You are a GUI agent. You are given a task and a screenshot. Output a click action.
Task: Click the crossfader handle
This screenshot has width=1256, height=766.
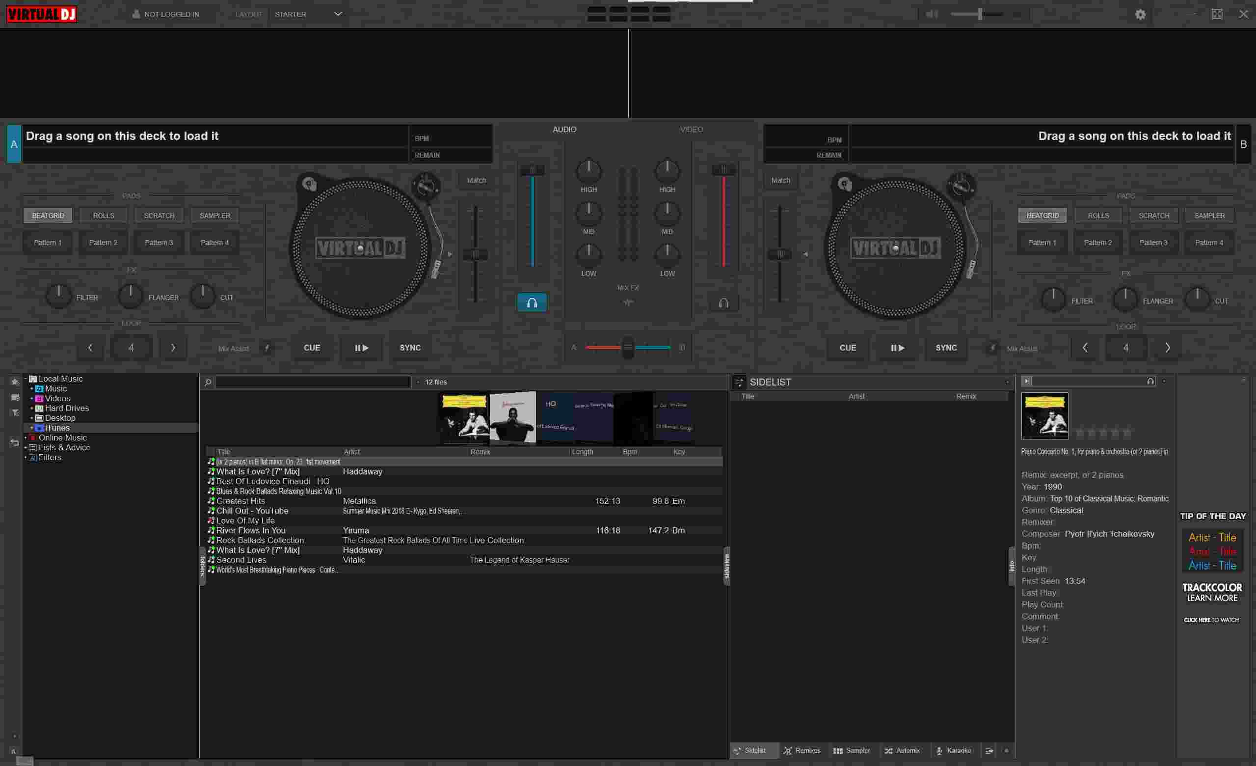pyautogui.click(x=628, y=347)
